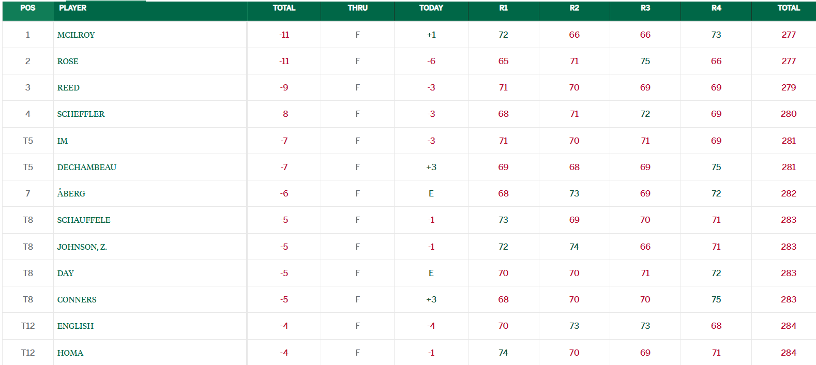
Task: Open DECHAMBEAU's player link
Action: (x=87, y=167)
